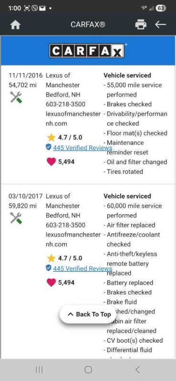The image size is (176, 381).
Task: Tap the Android recent apps navigation button
Action: coord(39,370)
